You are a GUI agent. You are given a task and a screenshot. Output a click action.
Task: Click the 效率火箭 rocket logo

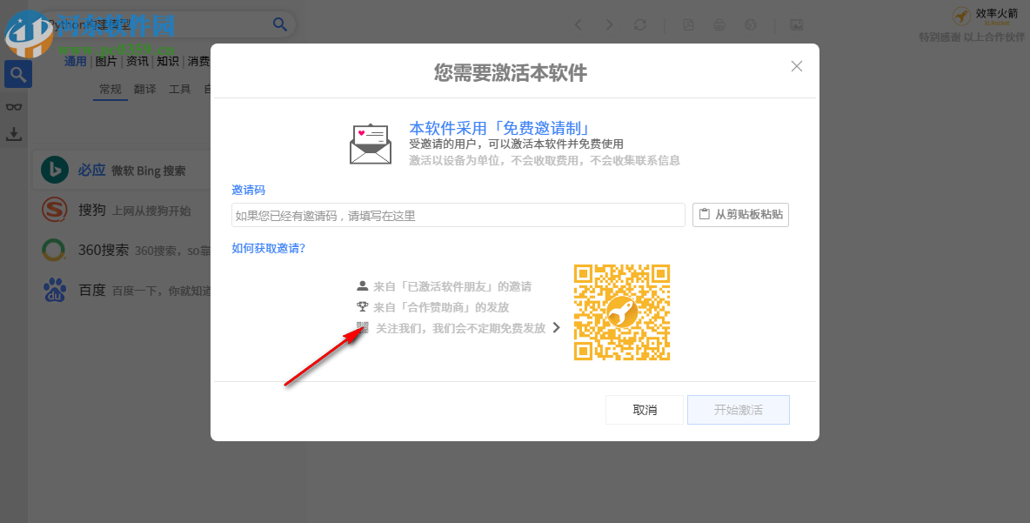pos(961,16)
